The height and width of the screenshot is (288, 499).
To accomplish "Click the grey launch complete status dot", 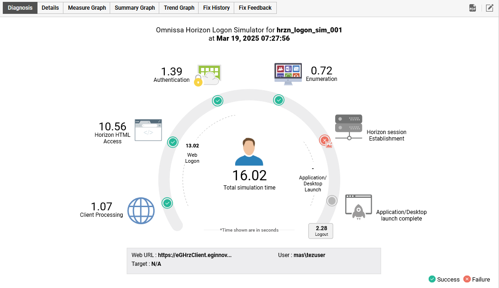I will click(x=332, y=201).
